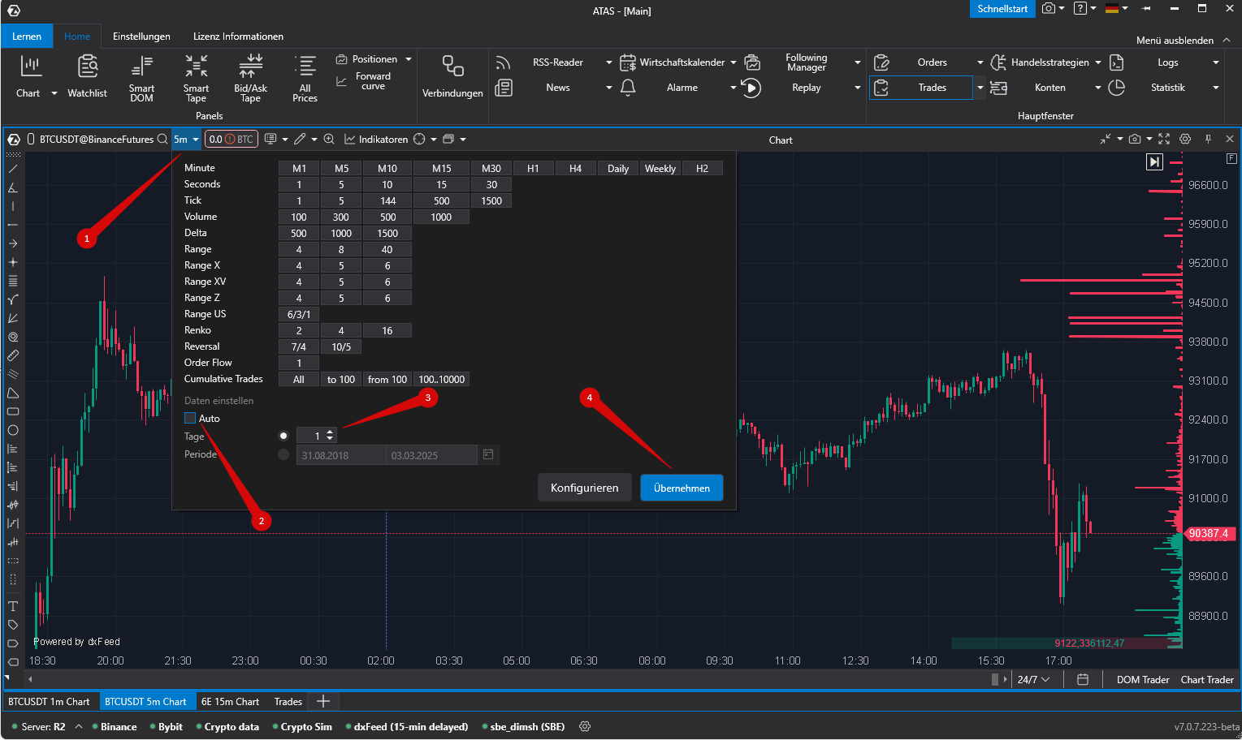Click the Alarme bell icon
The height and width of the screenshot is (740, 1242).
coord(628,88)
